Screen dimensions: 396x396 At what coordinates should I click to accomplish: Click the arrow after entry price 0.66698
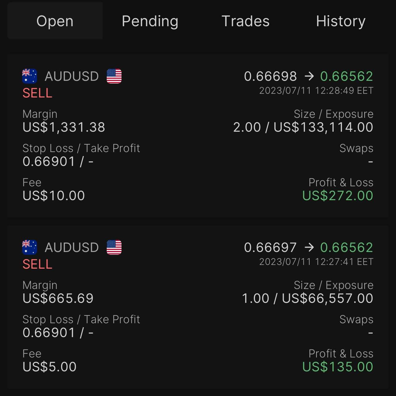309,76
